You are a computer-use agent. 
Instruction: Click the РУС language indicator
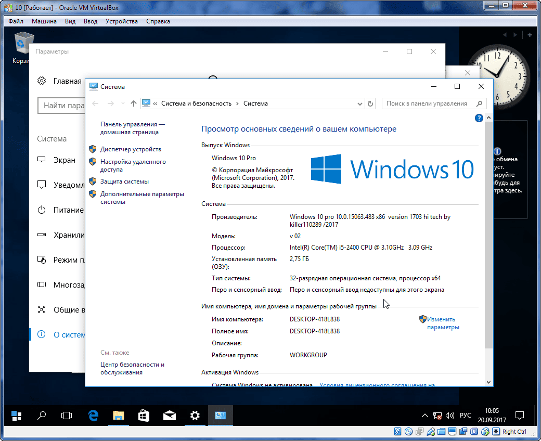pyautogui.click(x=465, y=416)
